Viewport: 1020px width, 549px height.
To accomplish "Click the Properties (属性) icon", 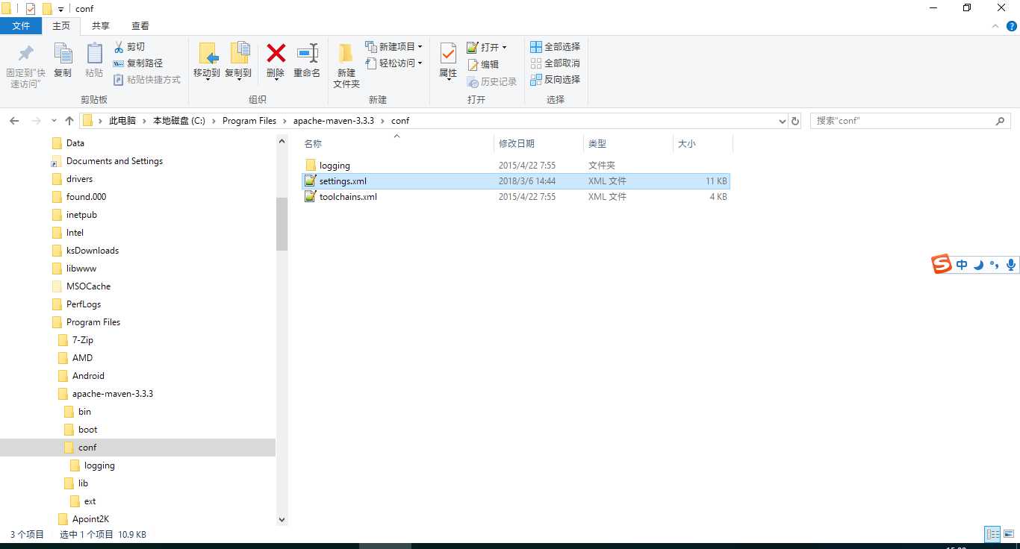I will [x=448, y=54].
